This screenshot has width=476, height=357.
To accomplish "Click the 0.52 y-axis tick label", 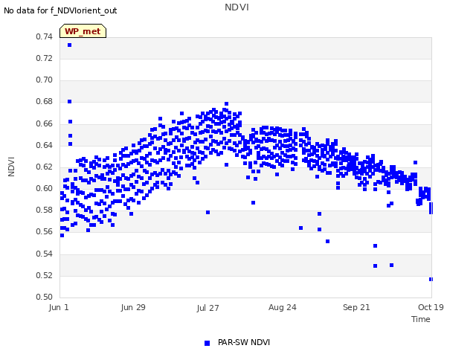I will [x=45, y=275].
